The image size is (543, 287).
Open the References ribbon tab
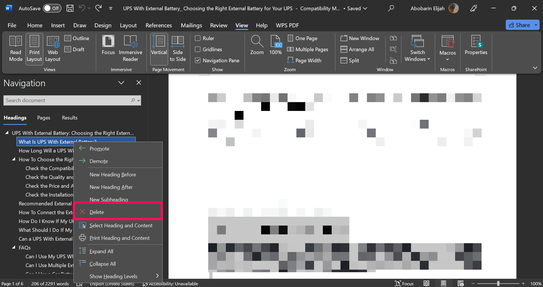(159, 25)
